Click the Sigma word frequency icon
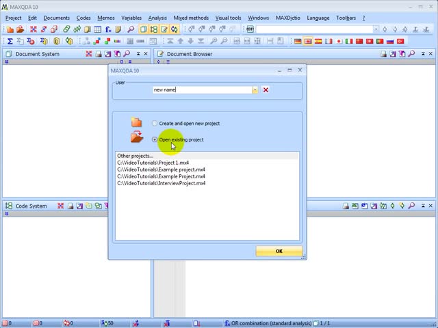Viewport: 438px width, 328px height. coord(10,41)
